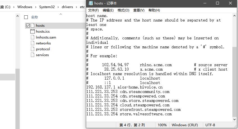Viewport: 238px width, 129px height.
Task: Click the 100% zoom status entry
Action: [162, 125]
